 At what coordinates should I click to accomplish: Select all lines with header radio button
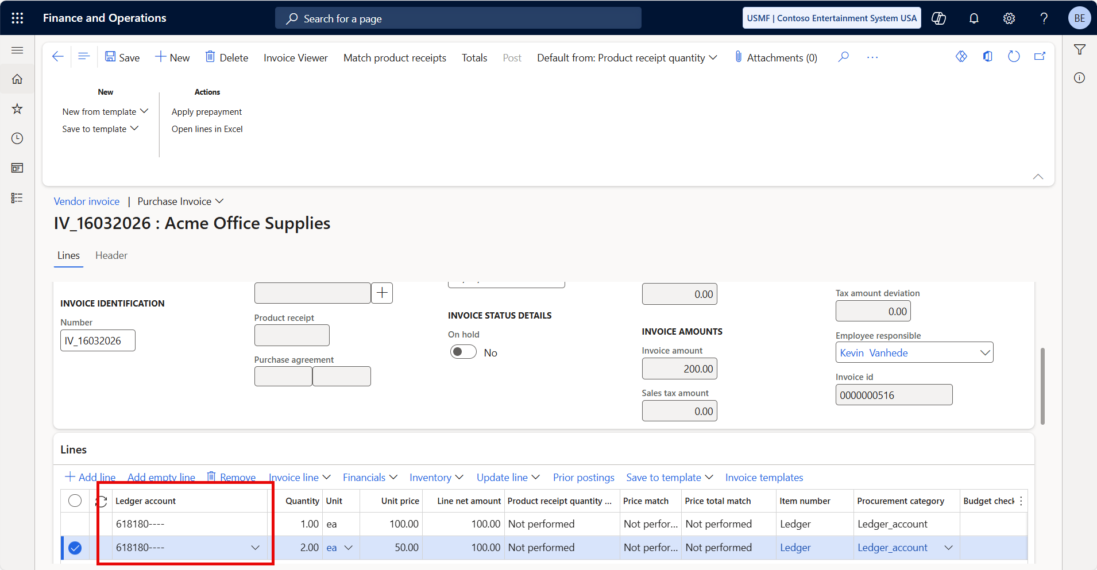[75, 501]
